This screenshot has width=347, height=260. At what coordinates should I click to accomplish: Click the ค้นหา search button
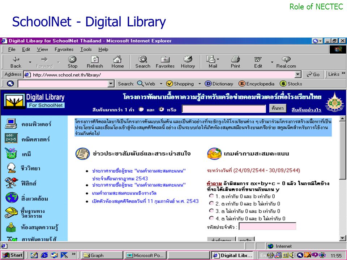[278, 108]
